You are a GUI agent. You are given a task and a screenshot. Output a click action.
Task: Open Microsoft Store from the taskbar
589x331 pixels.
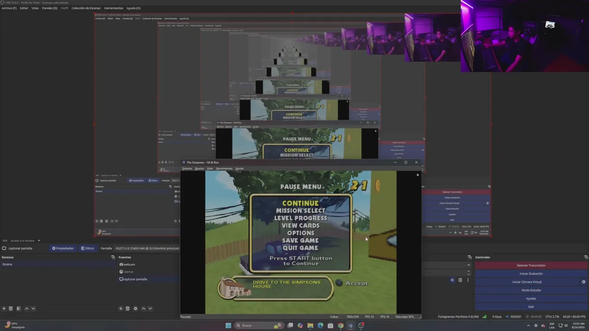click(330, 325)
